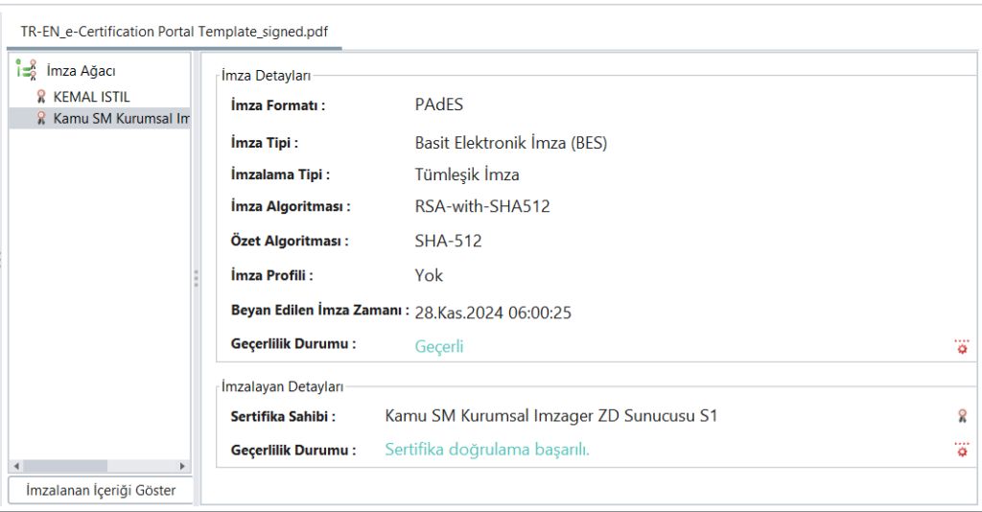This screenshot has height=512, width=982.
Task: Switch to the TR-EN_e-Certification Portal Template_signed.pdf tab
Action: [x=175, y=32]
